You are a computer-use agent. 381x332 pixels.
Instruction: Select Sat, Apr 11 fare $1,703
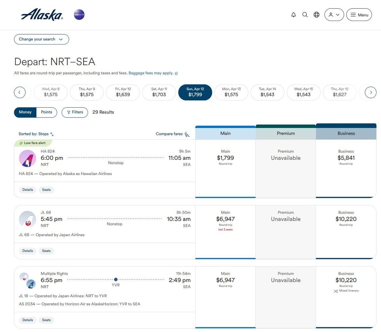pos(159,92)
